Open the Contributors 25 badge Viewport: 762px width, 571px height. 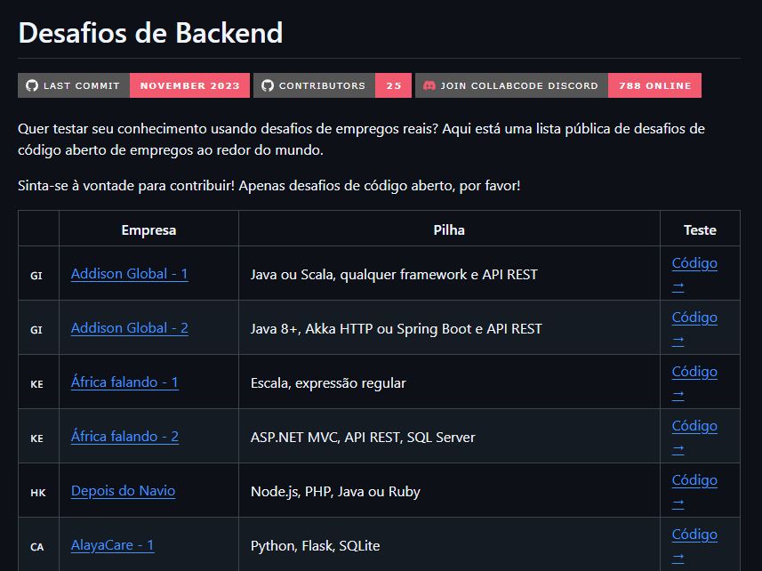(x=333, y=85)
